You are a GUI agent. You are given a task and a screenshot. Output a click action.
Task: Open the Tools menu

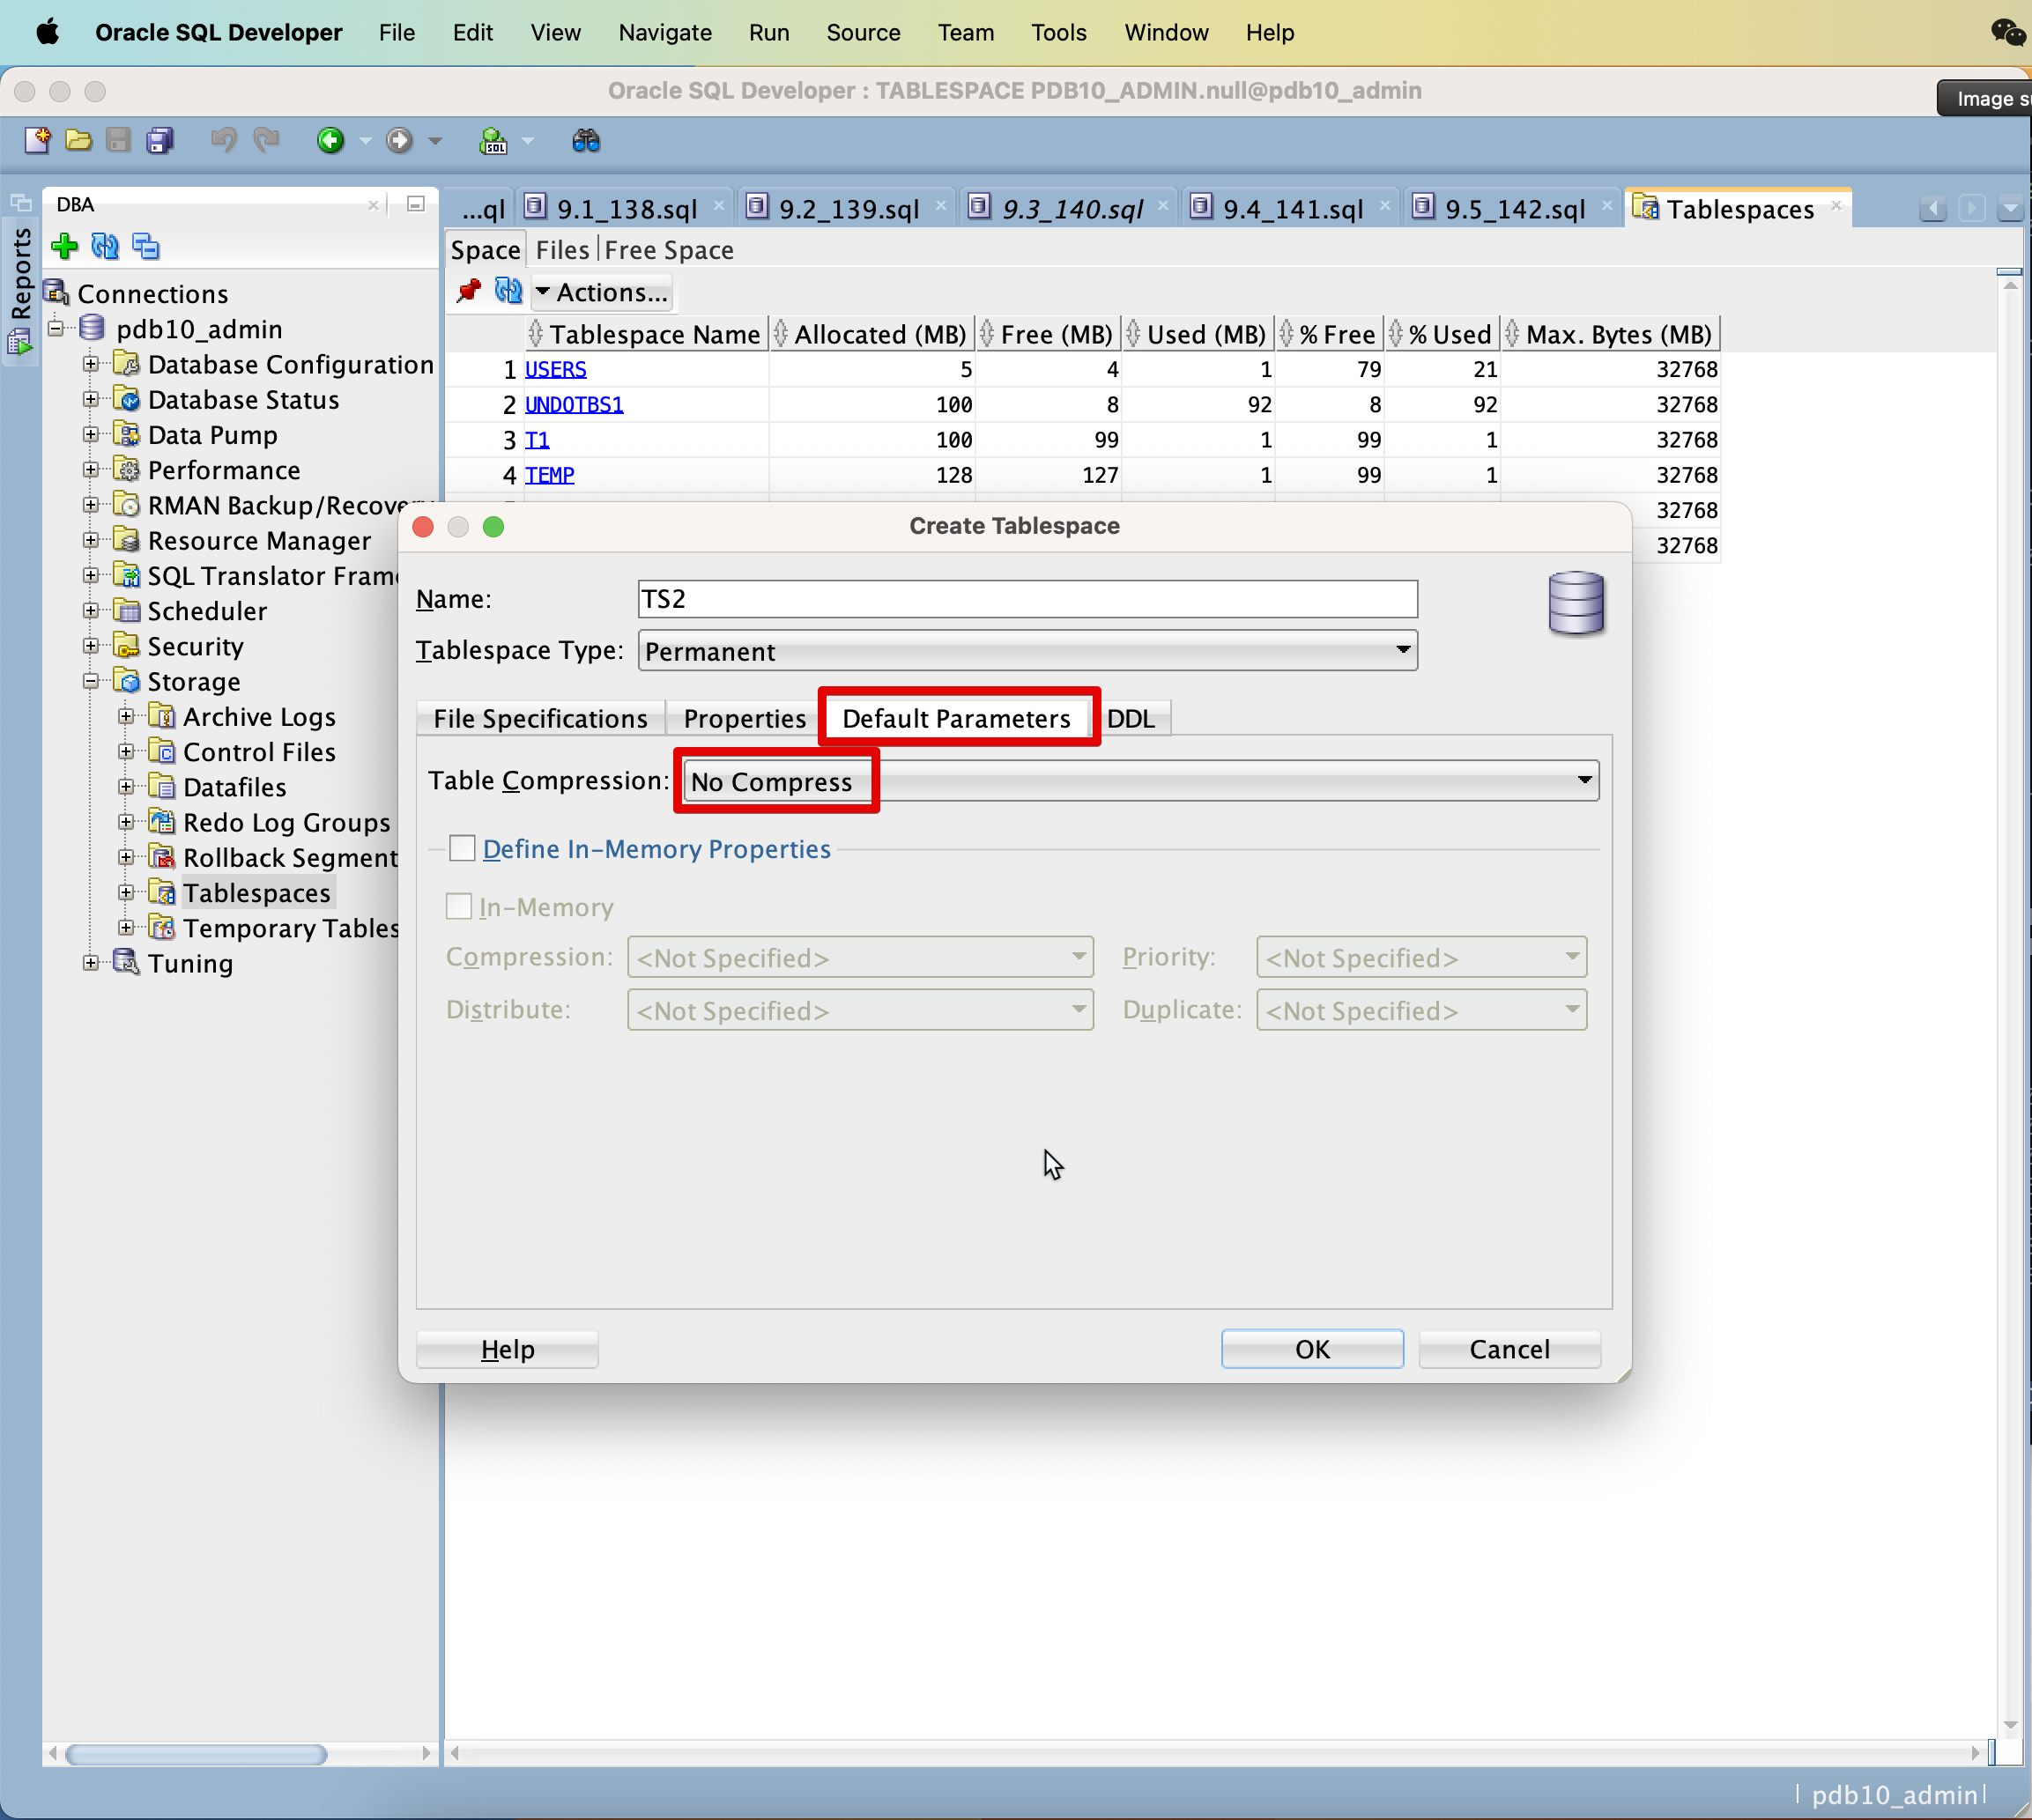point(1057,33)
